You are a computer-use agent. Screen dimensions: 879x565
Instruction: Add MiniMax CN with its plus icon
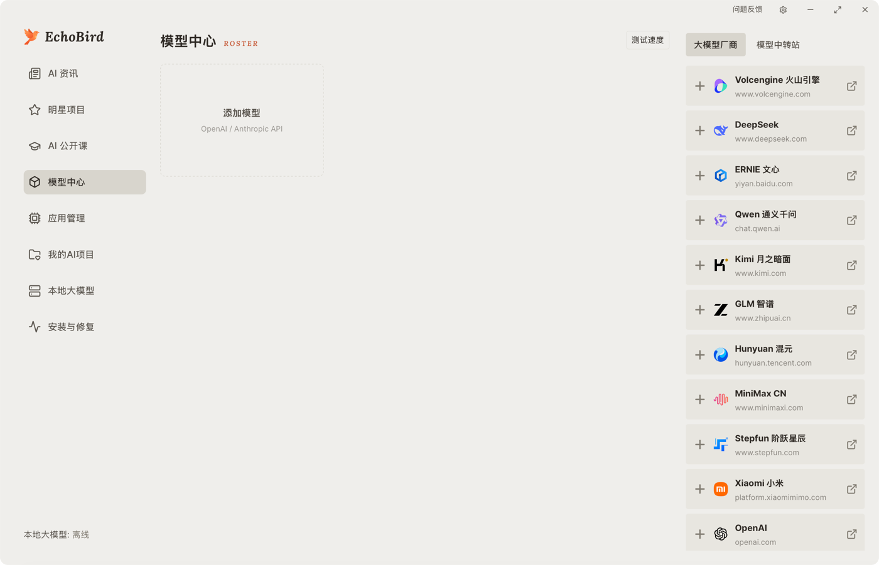(x=700, y=399)
